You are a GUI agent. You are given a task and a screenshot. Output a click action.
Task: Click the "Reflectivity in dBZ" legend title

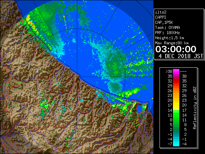point(195,108)
